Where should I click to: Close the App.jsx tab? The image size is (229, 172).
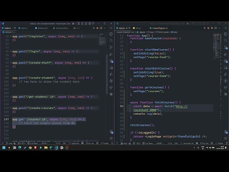tap(130, 28)
